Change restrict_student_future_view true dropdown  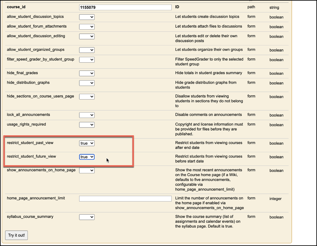tap(87, 157)
